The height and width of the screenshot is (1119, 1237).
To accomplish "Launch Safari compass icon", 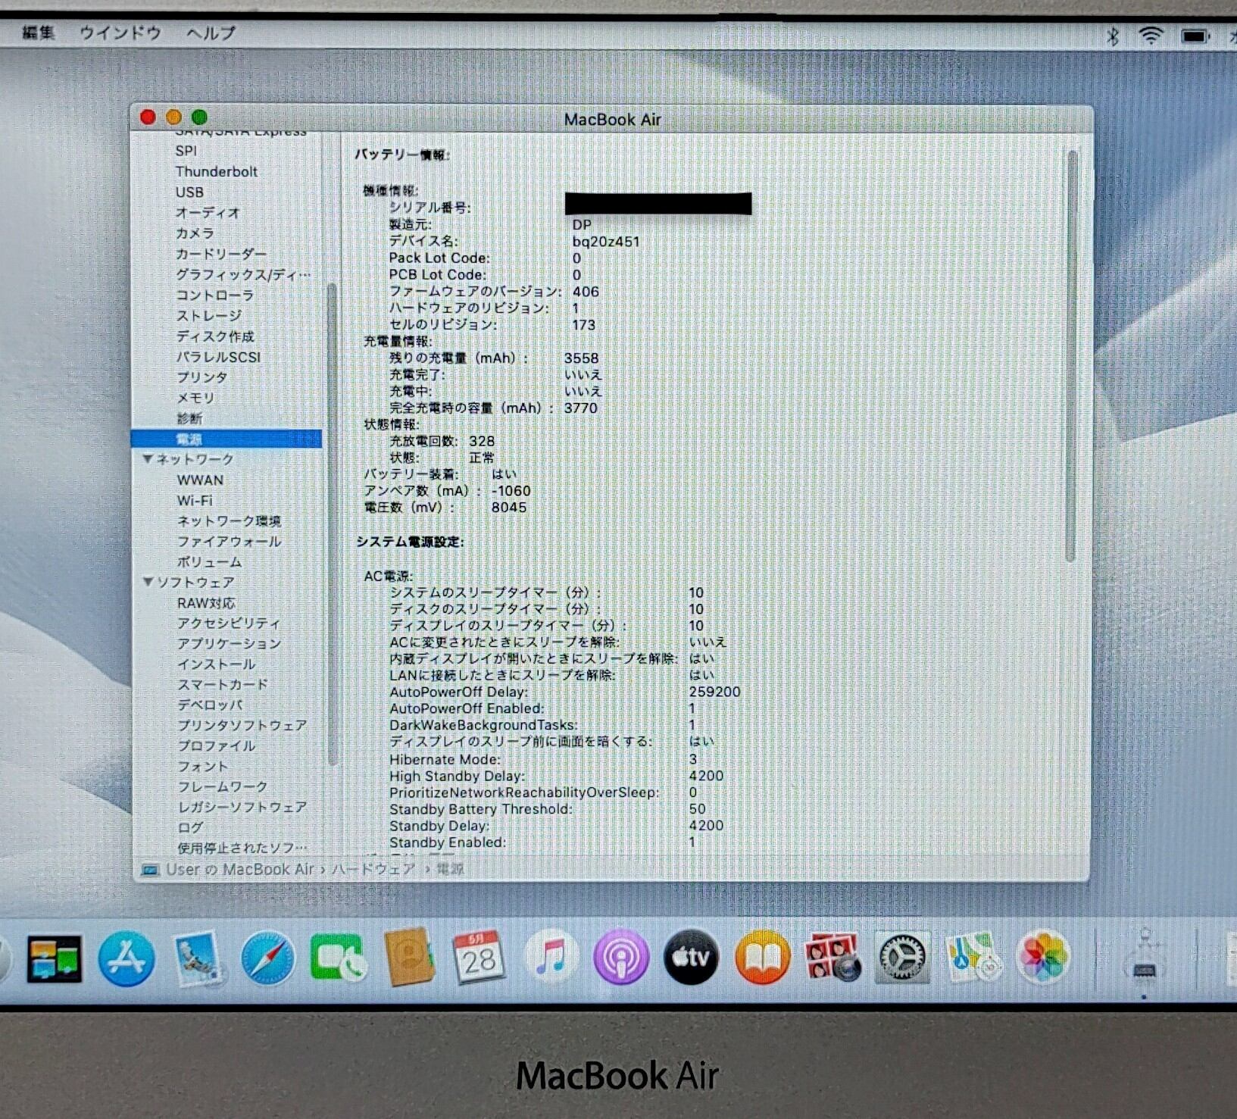I will pos(267,958).
